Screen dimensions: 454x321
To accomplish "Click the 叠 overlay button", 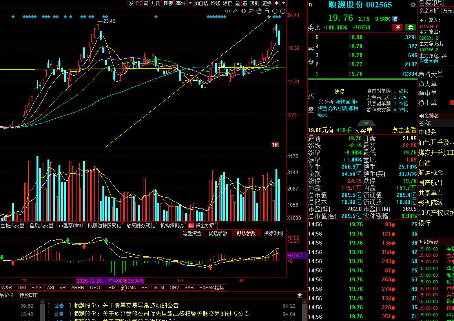I will click(237, 3).
